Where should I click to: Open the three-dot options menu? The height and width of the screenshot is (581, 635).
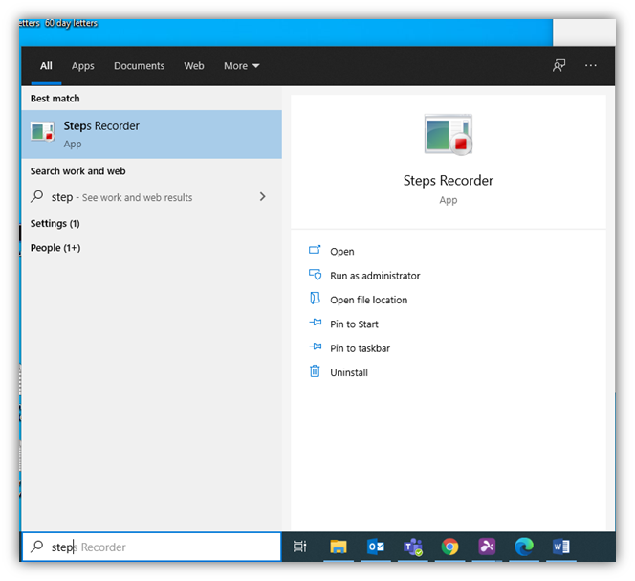click(590, 65)
